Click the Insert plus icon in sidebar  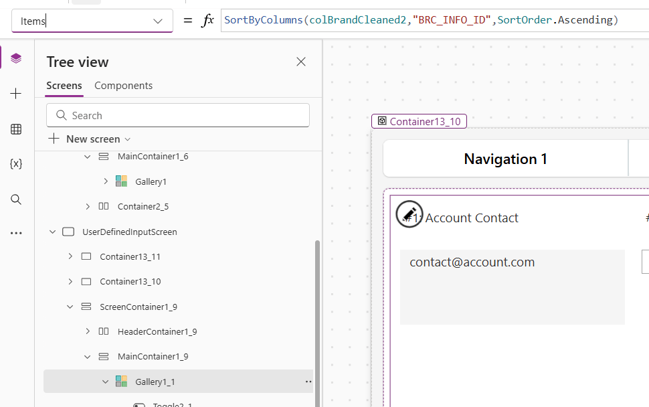coord(16,94)
